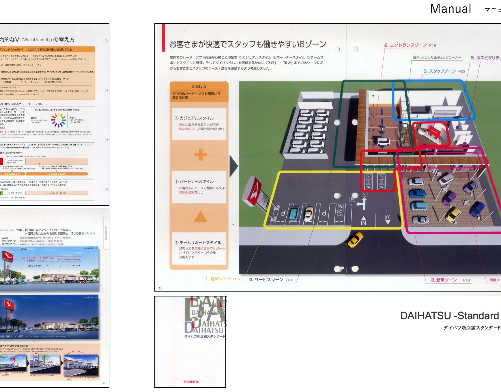Click the "DAIHATSU -Standard" title text
This screenshot has width=501, height=392.
point(449,316)
